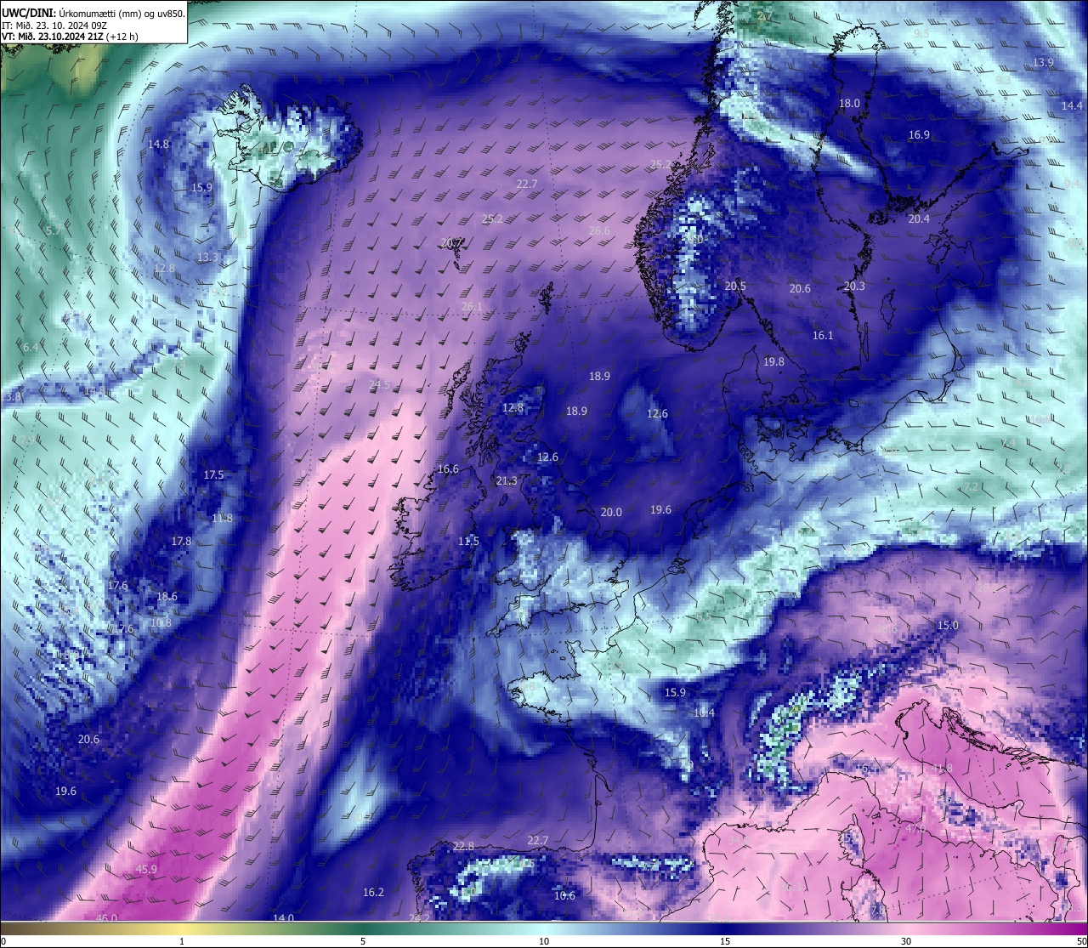Click the 16.1 value over southern Sweden
1088x948 pixels.
[x=823, y=336]
